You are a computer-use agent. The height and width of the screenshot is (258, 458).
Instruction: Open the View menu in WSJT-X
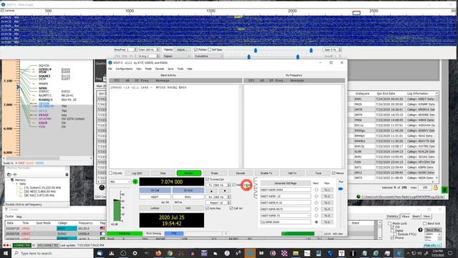click(x=139, y=69)
